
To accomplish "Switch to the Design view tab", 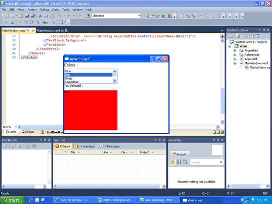I will 27,132.
